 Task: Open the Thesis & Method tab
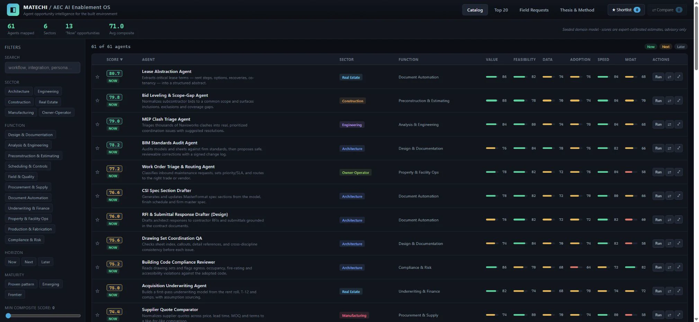(x=577, y=10)
